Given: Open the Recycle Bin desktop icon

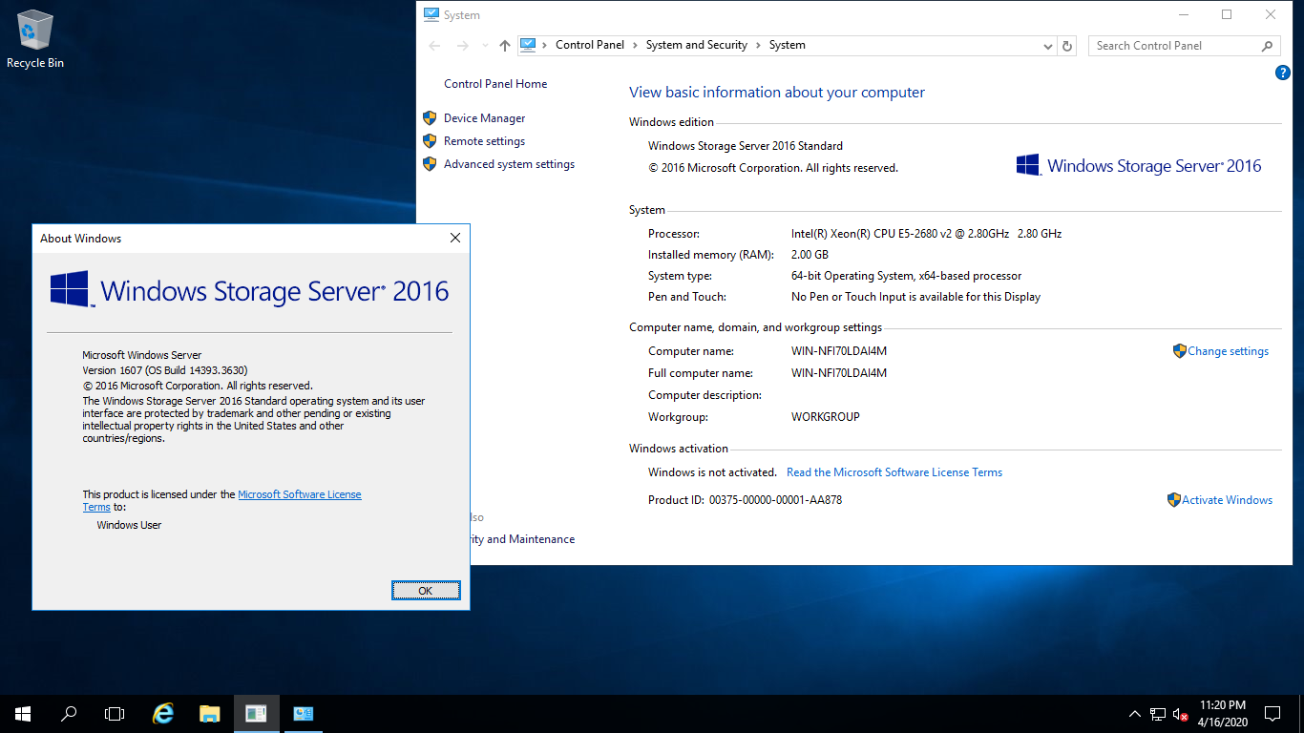Looking at the screenshot, I should 35,40.
